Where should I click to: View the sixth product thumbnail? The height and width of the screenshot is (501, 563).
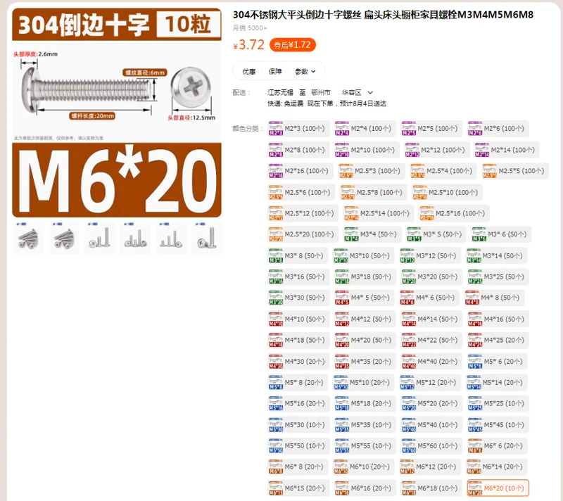click(207, 239)
